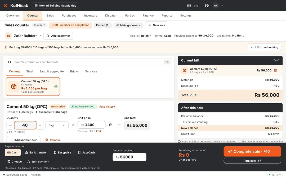The width and height of the screenshot is (286, 178).
Task: Open the support headset icon in header
Action: (x=207, y=6)
